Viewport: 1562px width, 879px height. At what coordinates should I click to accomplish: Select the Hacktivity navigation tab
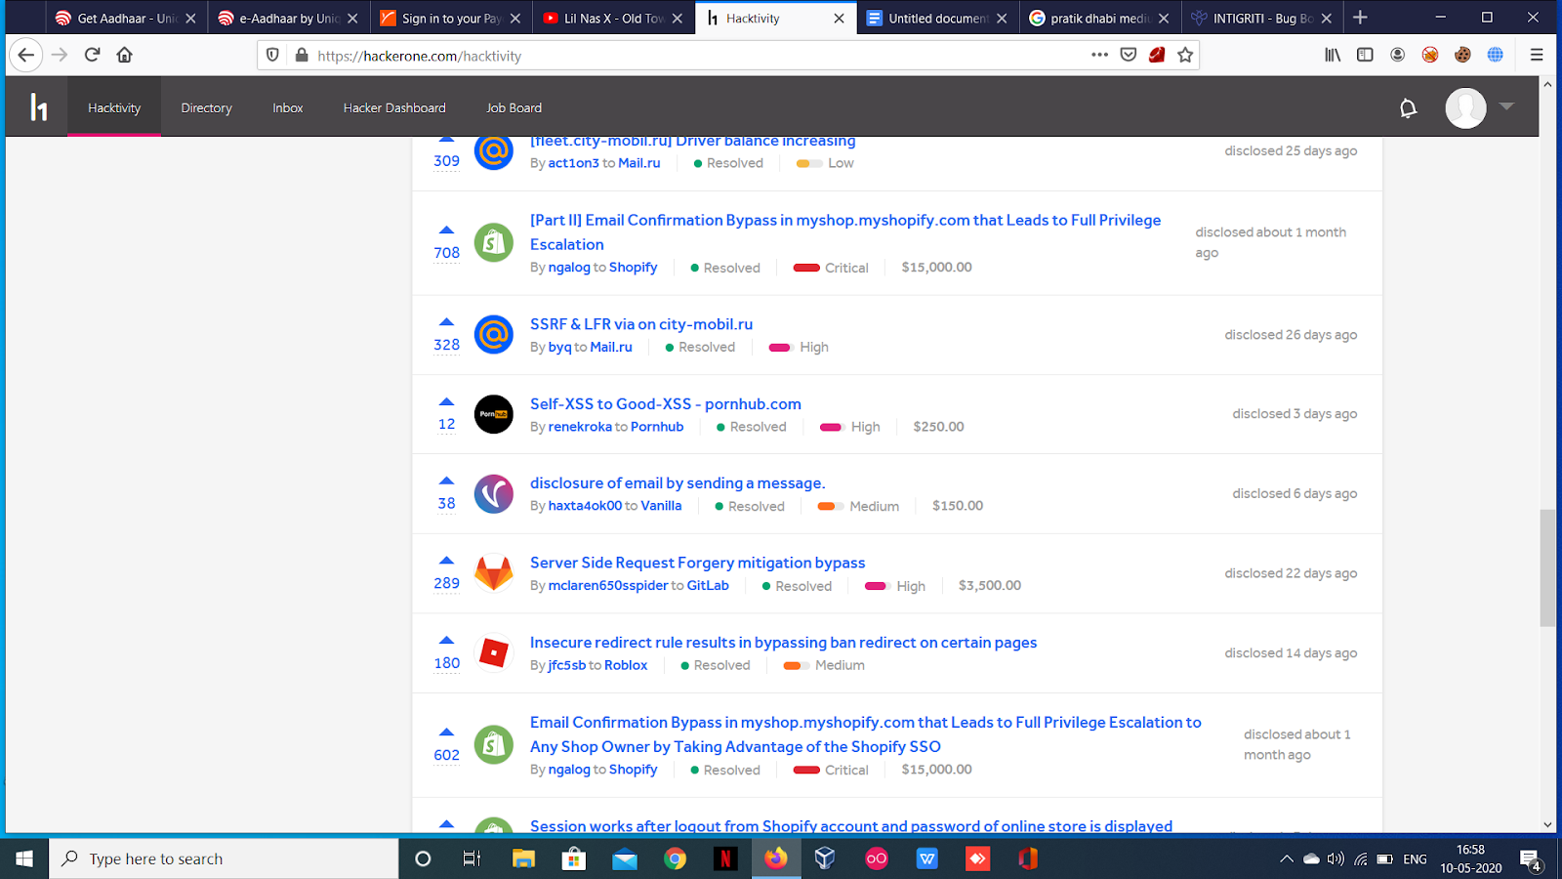click(x=114, y=107)
